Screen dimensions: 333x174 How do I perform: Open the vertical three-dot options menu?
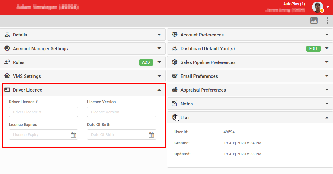click(x=327, y=21)
